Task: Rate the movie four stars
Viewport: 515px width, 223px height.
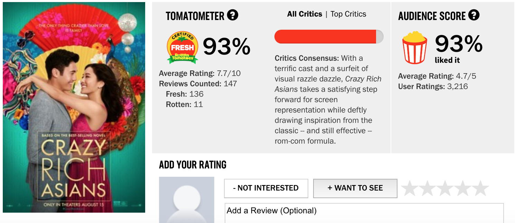Action: pos(463,188)
